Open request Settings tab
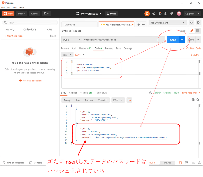Image resolution: width=203 pixels, height=177 pixels. click(128, 48)
